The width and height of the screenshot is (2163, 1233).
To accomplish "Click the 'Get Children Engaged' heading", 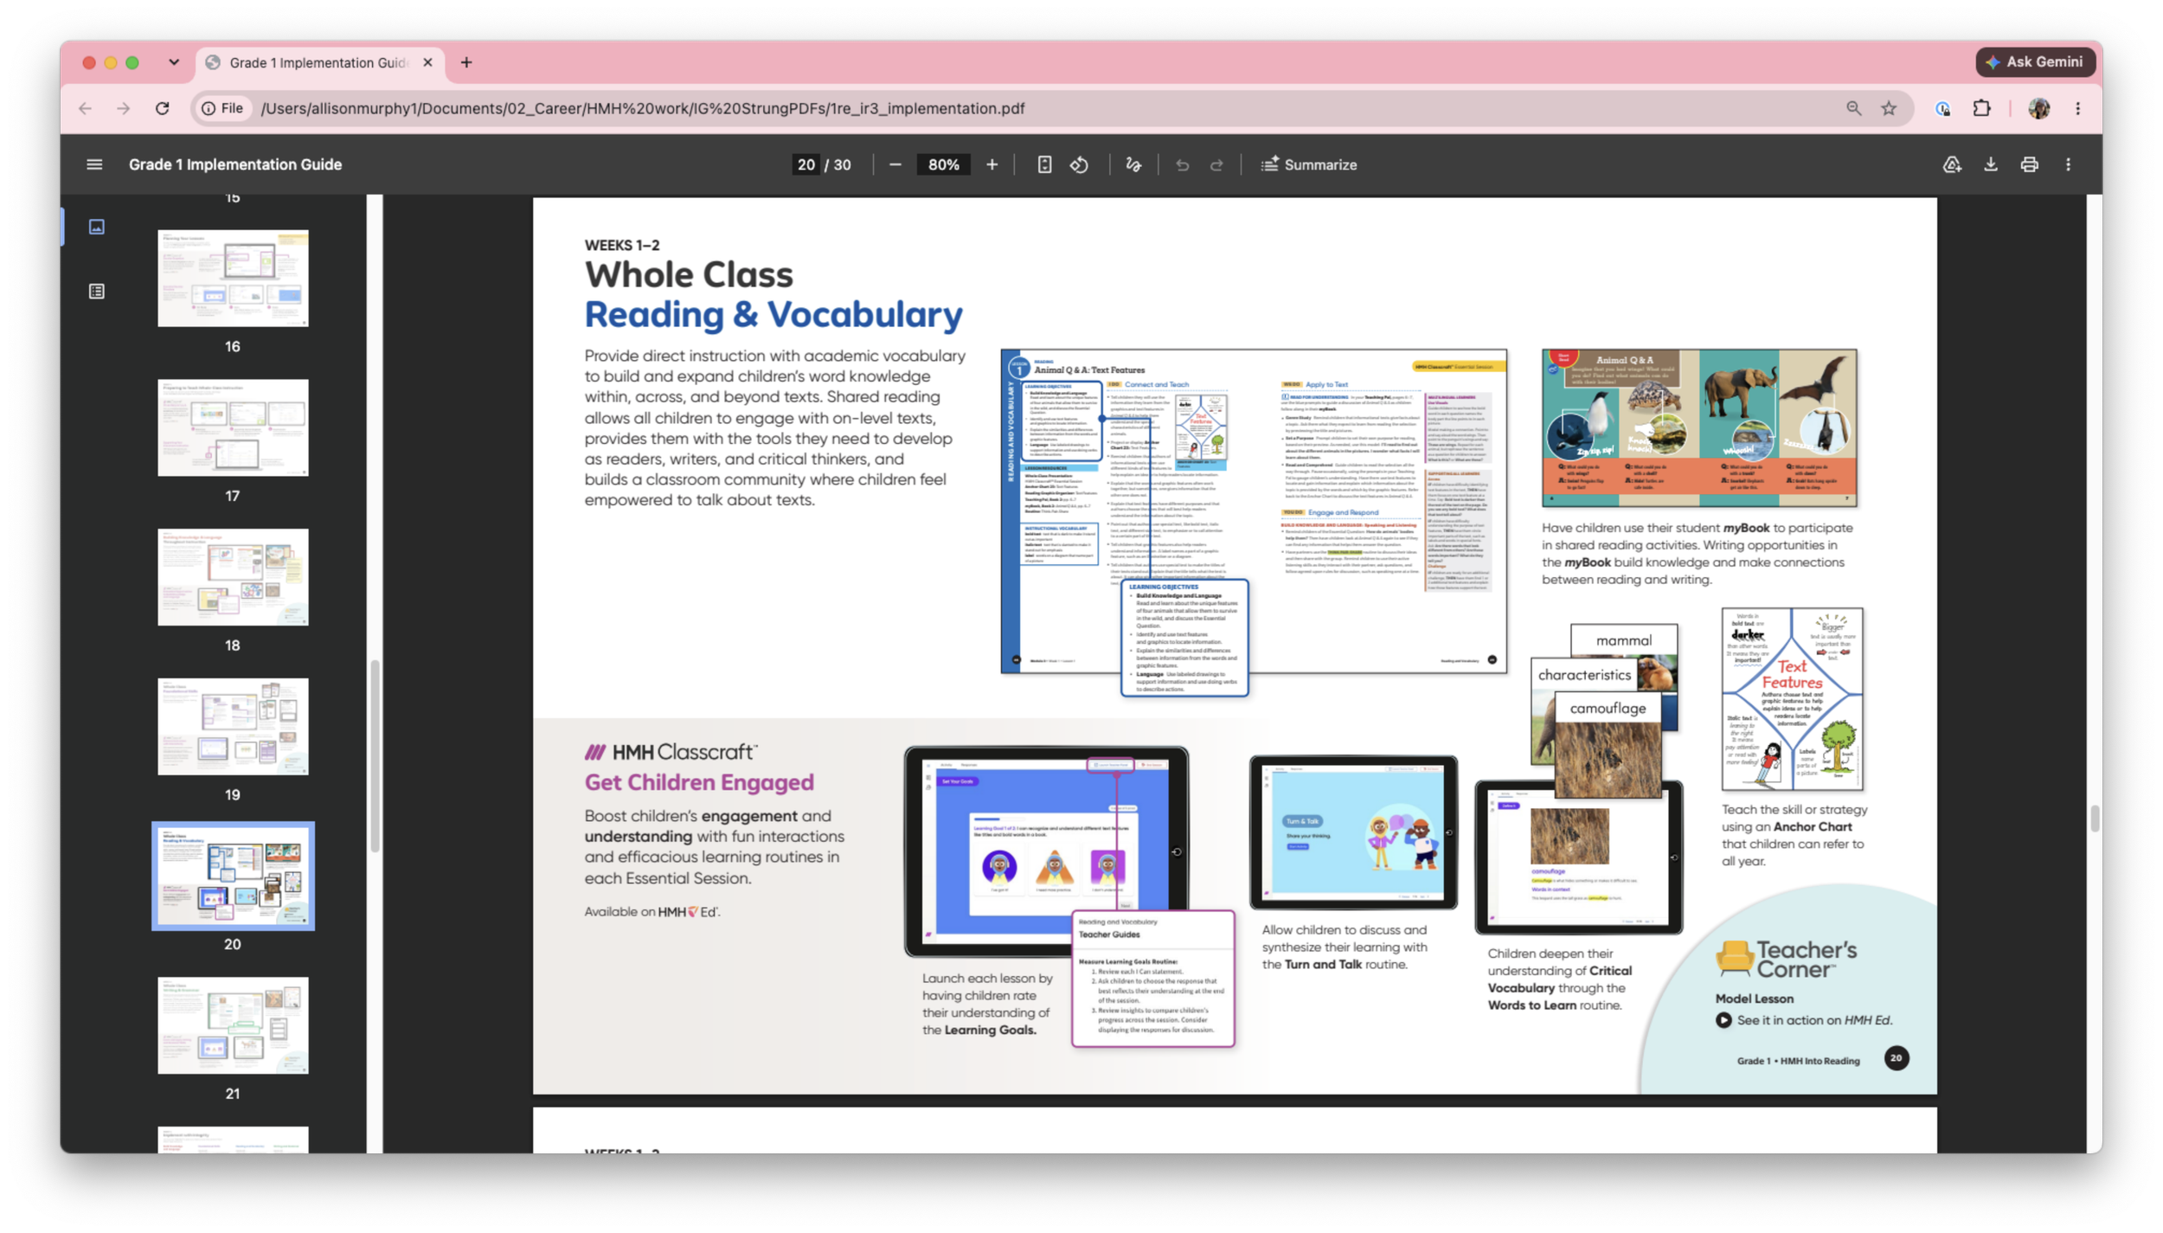I will point(699,782).
